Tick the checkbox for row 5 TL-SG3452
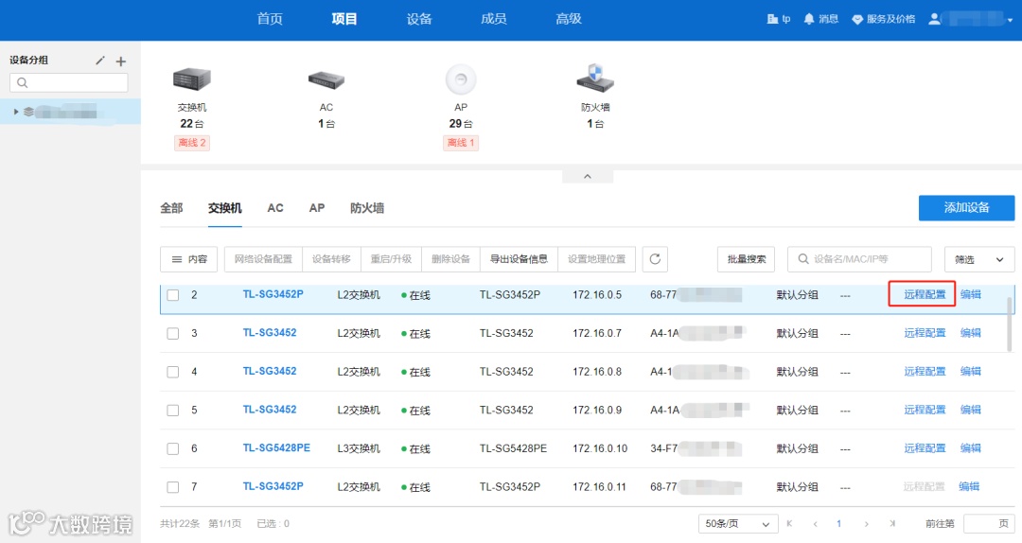Viewport: 1022px width, 543px height. [x=173, y=411]
